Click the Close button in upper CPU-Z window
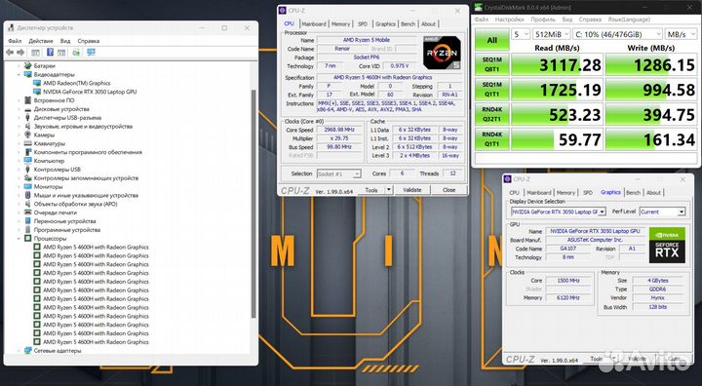This screenshot has height=386, width=702. coord(448,190)
